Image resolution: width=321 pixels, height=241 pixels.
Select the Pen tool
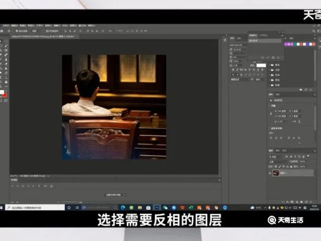coord(6,73)
